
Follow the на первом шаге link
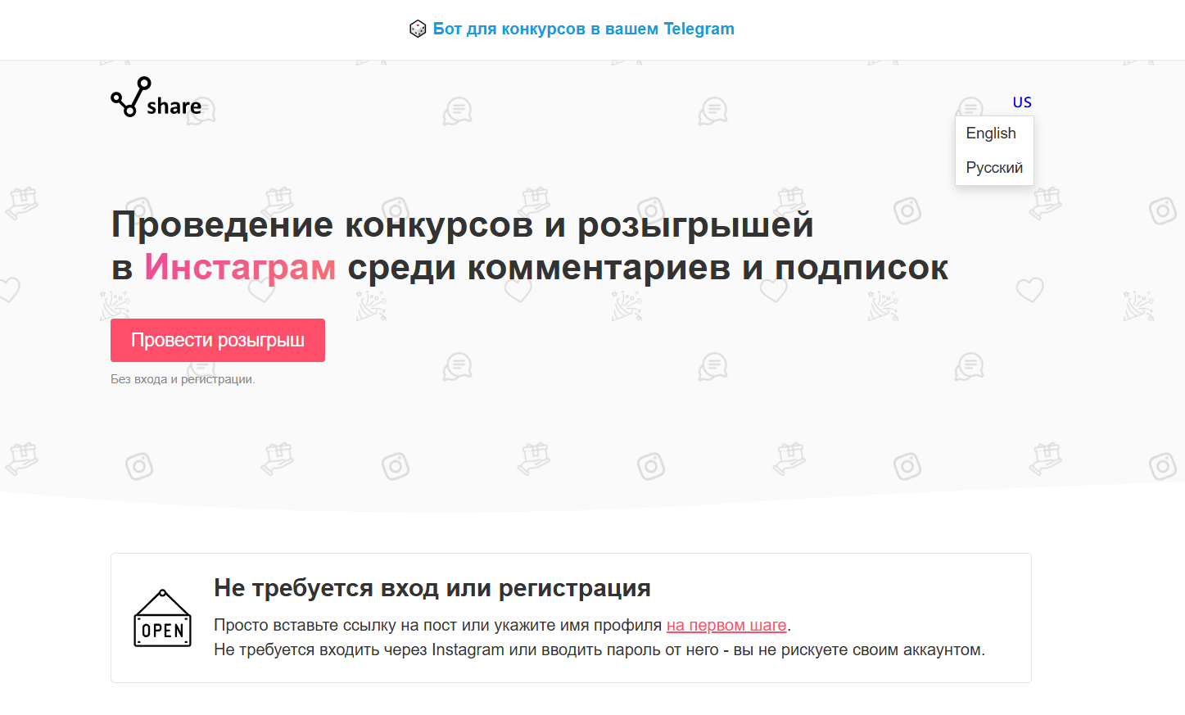(x=726, y=625)
